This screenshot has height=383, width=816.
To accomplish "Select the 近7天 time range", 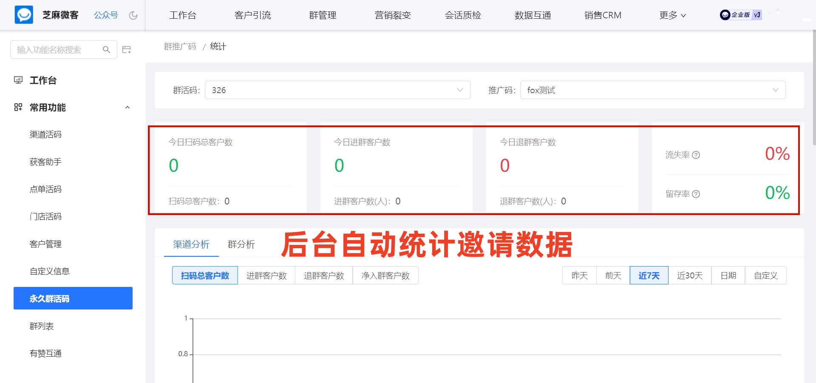I will [x=649, y=275].
